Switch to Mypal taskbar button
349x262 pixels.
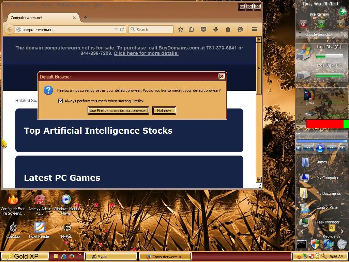110,257
